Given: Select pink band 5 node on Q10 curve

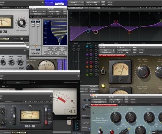Looking at the screenshot, I should (x=116, y=22).
